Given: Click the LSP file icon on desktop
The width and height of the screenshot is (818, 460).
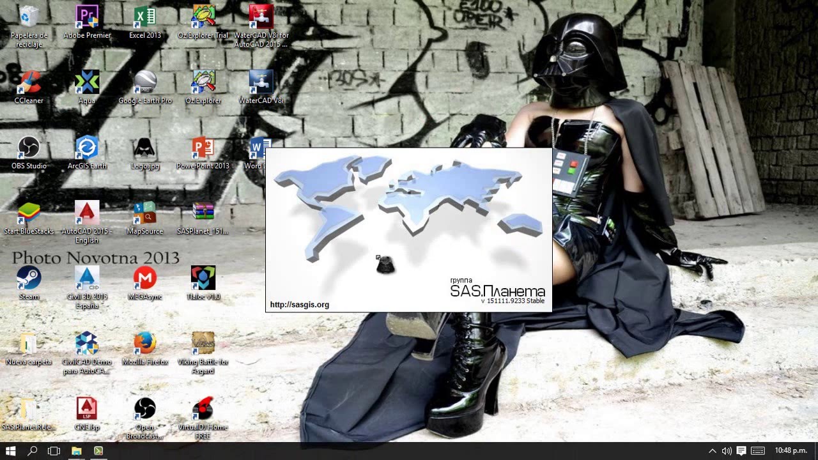Looking at the screenshot, I should click(x=87, y=413).
